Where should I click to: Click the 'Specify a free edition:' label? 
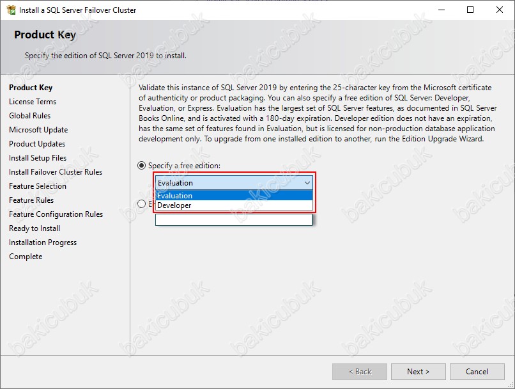(x=184, y=166)
